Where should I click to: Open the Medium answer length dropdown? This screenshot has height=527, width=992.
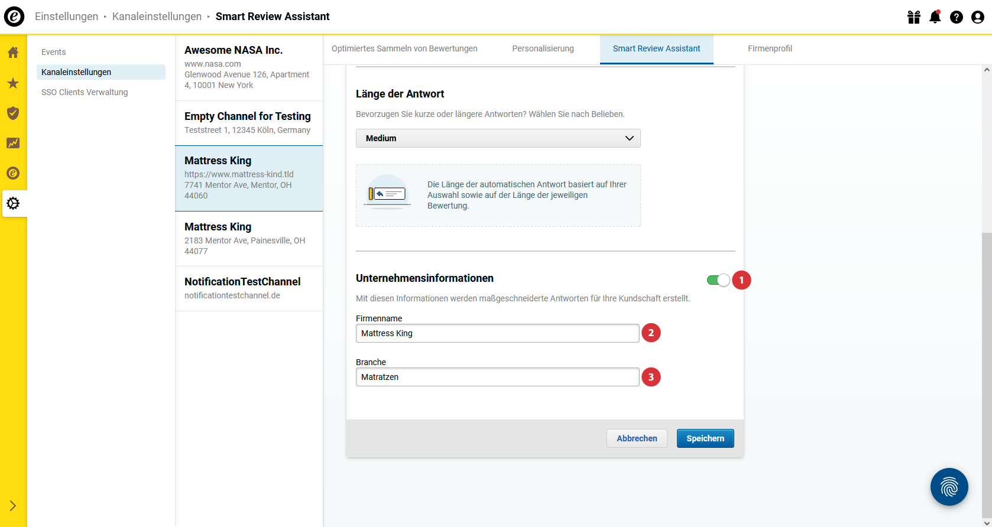(498, 138)
